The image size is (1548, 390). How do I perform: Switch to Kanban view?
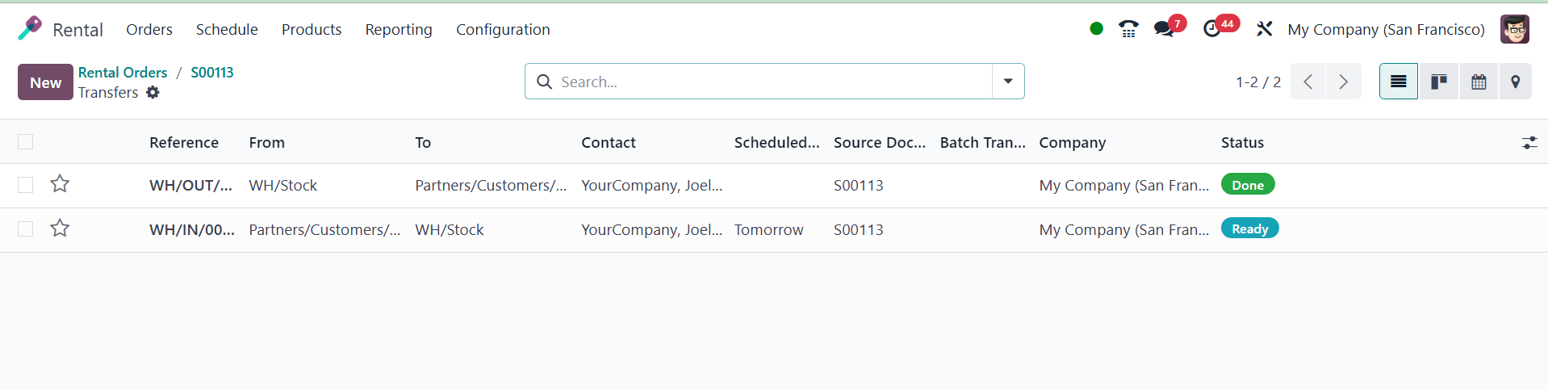coord(1438,82)
